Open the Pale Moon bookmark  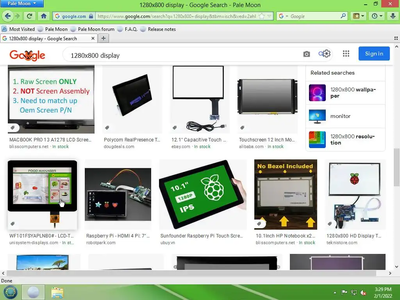tap(53, 29)
